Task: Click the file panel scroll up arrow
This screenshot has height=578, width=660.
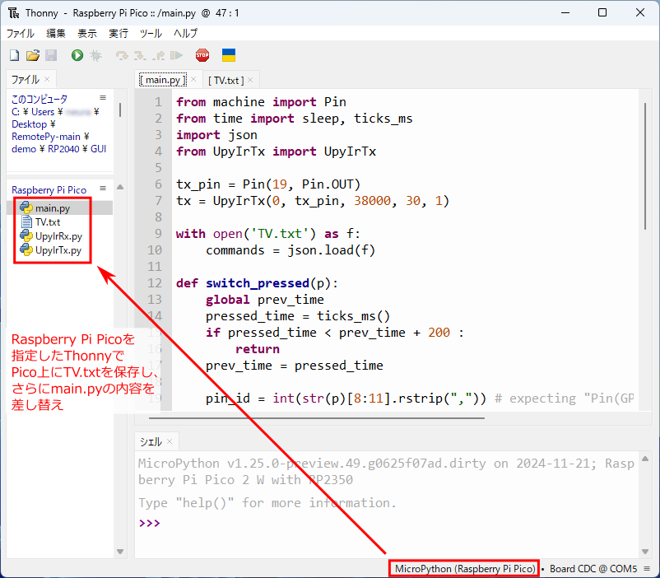Action: (x=120, y=187)
